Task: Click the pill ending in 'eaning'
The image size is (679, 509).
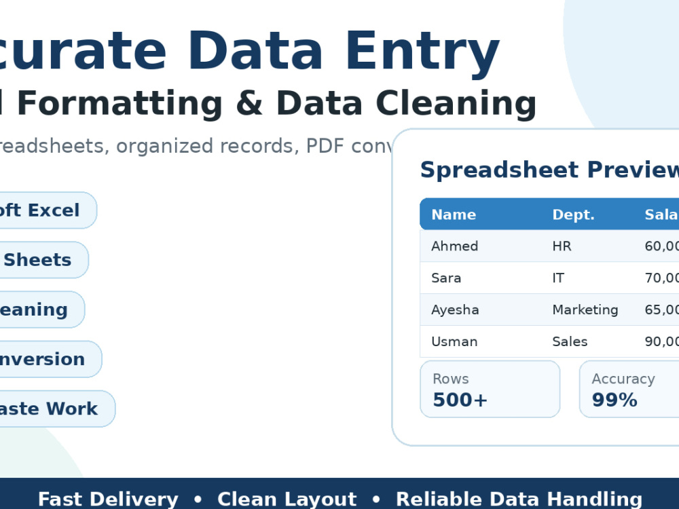Action: point(41,310)
